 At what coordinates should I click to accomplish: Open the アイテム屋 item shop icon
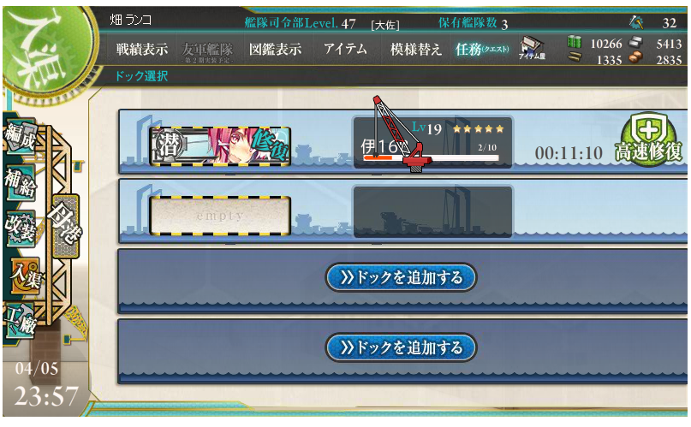tap(532, 49)
